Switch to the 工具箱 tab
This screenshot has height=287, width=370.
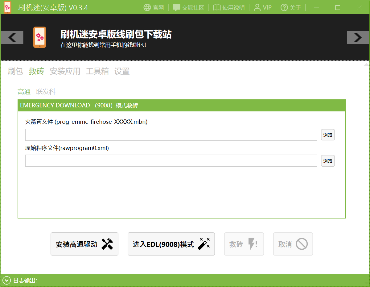coord(97,71)
